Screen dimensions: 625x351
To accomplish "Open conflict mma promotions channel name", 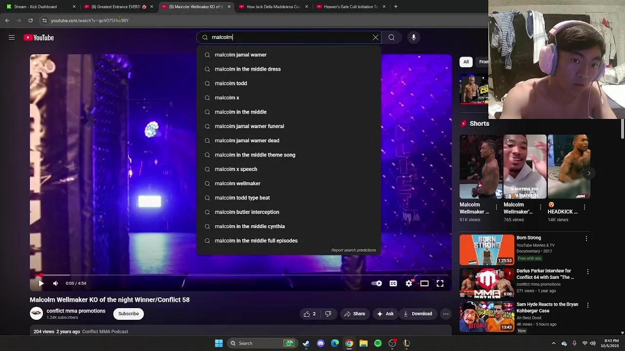I will tap(76, 311).
